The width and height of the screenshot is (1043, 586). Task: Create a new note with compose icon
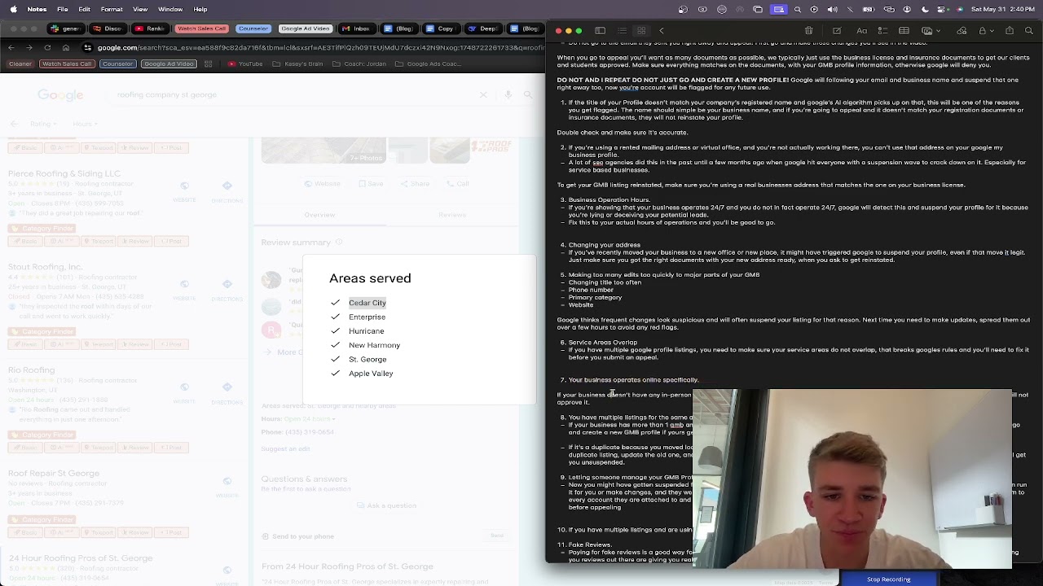tap(837, 31)
